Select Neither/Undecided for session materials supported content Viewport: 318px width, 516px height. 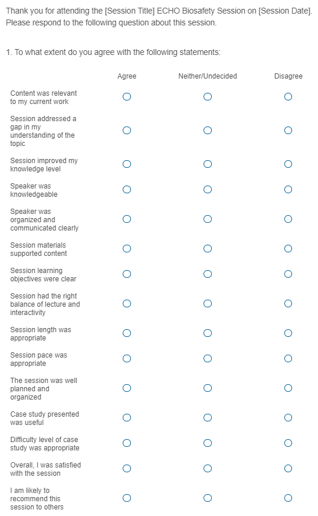point(208,249)
